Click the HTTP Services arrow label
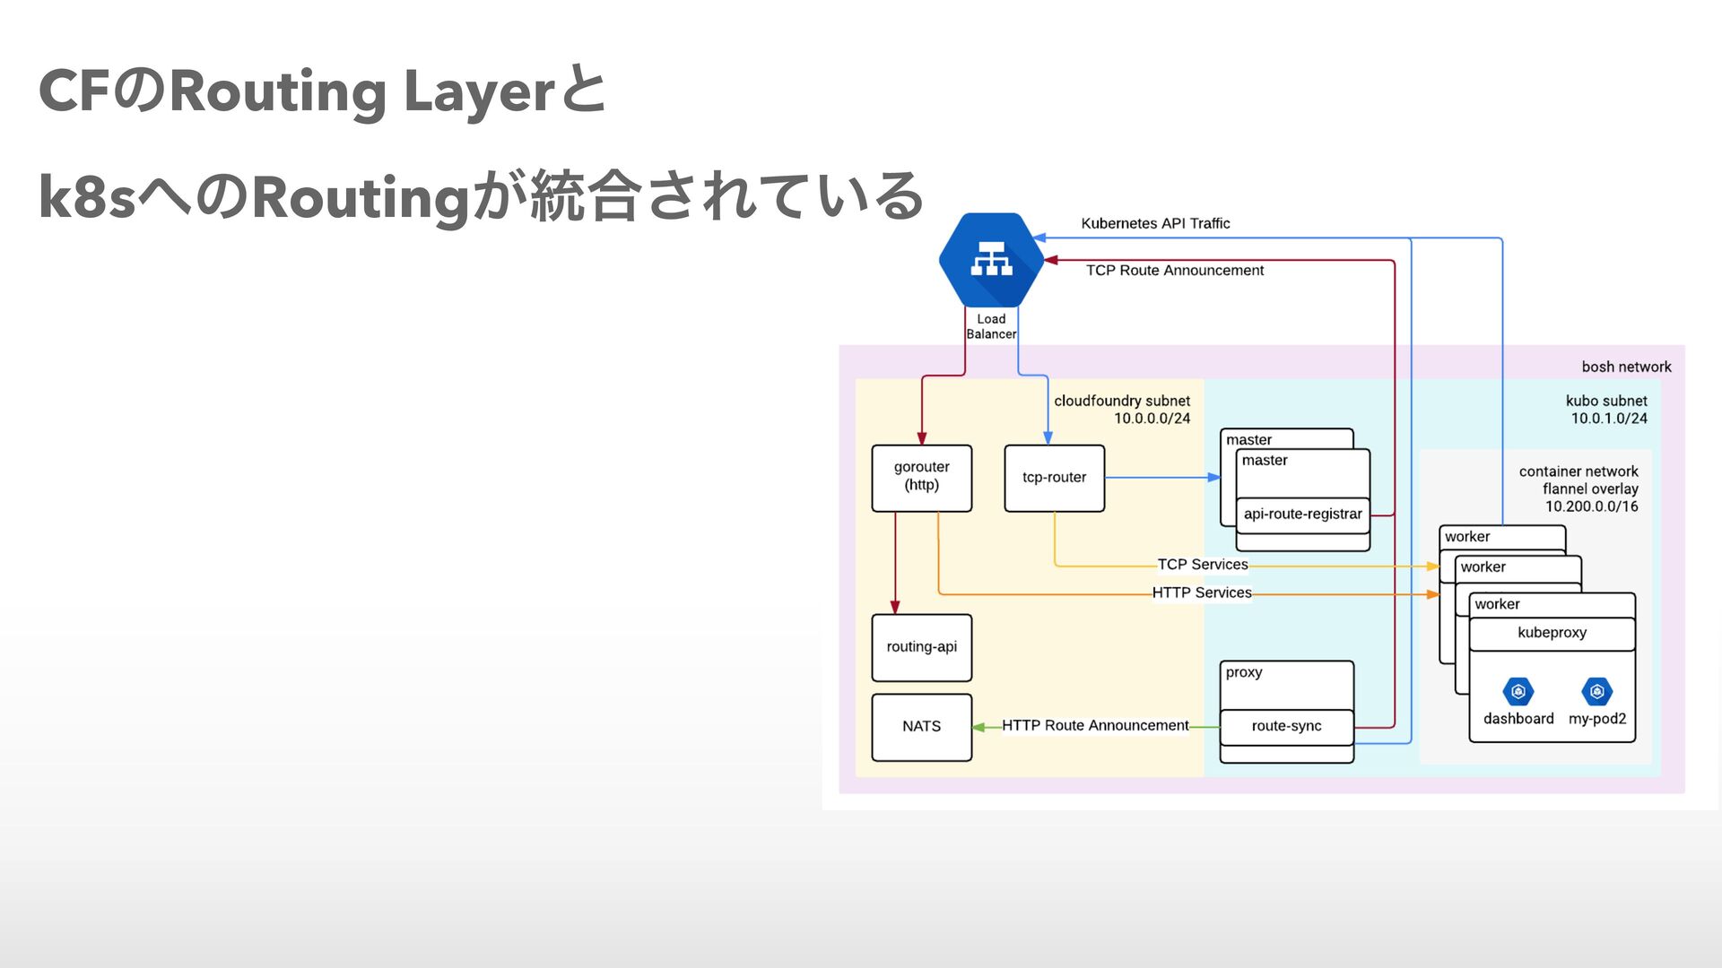Image resolution: width=1722 pixels, height=968 pixels. [x=1201, y=592]
